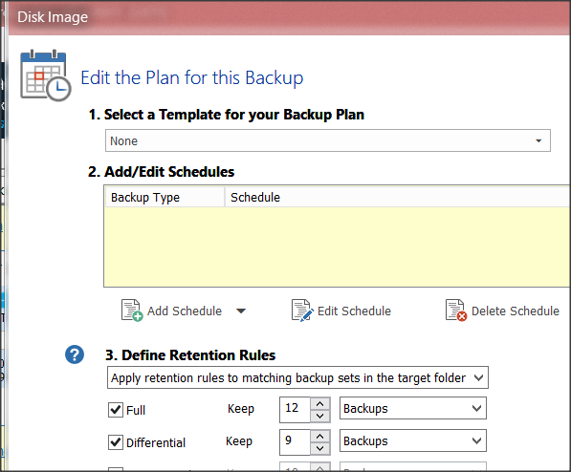
Task: Open the Add Schedule dropdown arrow
Action: (x=241, y=311)
